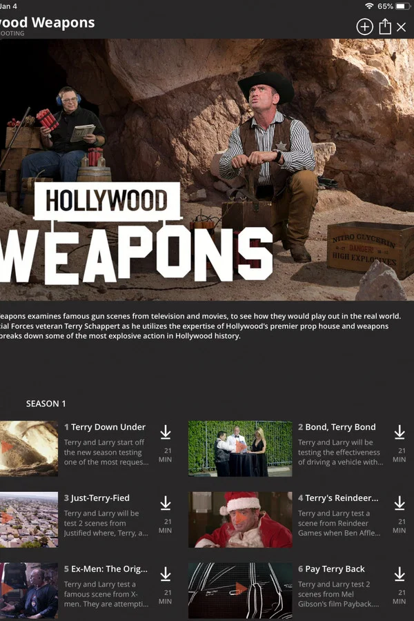Read description of Terry Down Under episode

point(106,452)
